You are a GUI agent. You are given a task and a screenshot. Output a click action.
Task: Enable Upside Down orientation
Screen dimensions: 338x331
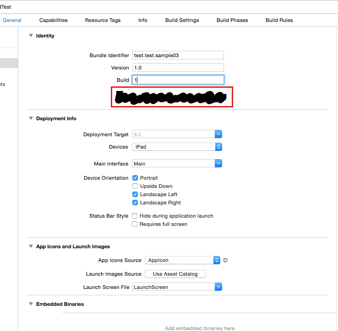coord(135,186)
